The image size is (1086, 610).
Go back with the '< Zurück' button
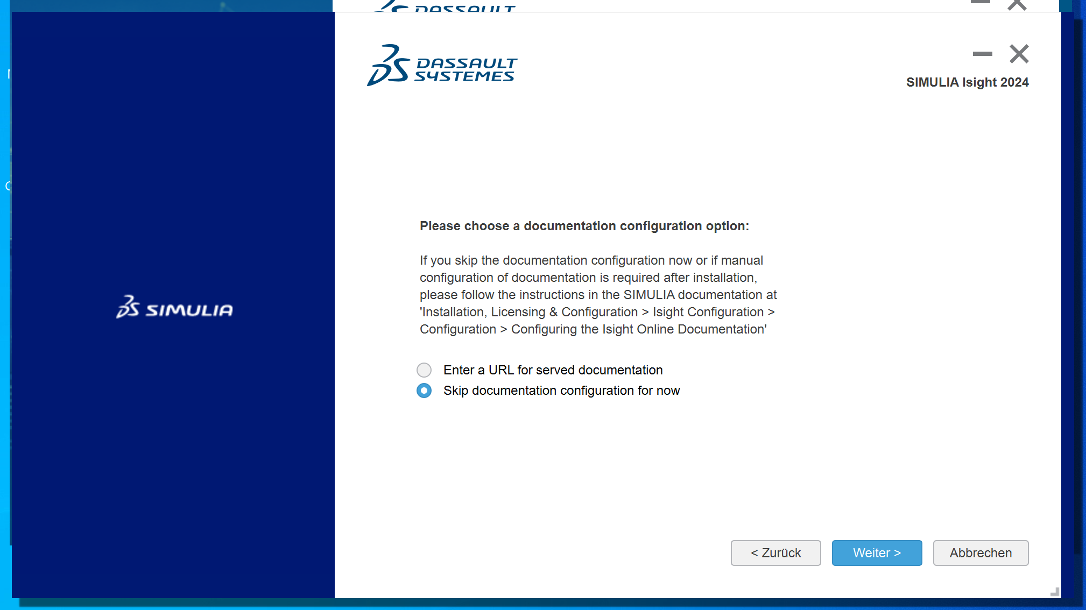(x=775, y=553)
